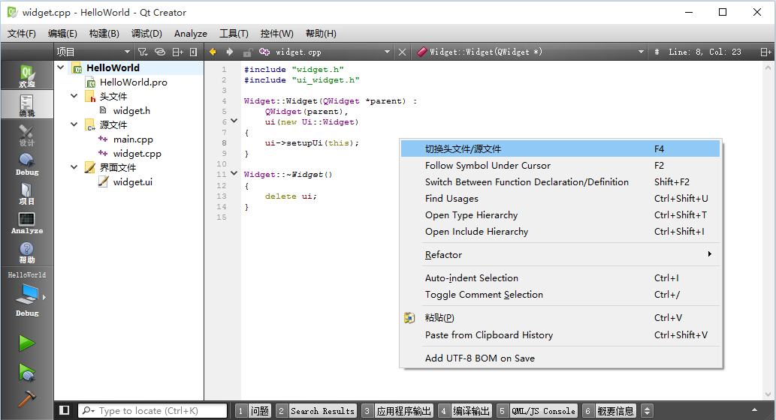The image size is (776, 420).
Task: Open the HelloWorld Debug kit selector
Action: point(27,295)
